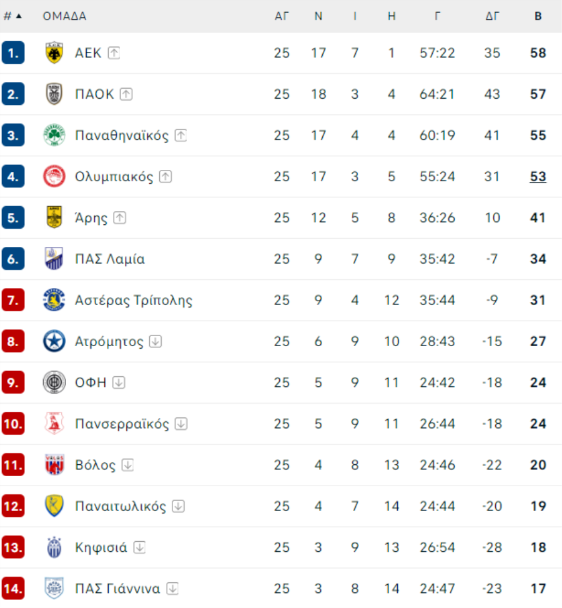Open the Πανσερραϊκός team link

[122, 424]
